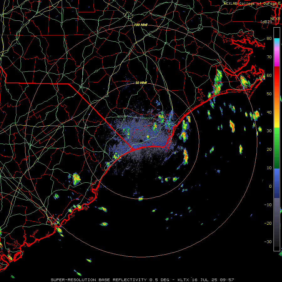This screenshot has height=282, width=282.
Task: Select the 60 dBZ scale label
Action: tap(269, 75)
